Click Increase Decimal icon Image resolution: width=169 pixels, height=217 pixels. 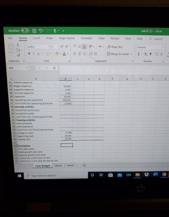(157, 54)
